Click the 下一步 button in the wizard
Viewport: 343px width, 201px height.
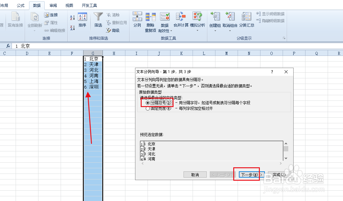(248, 174)
